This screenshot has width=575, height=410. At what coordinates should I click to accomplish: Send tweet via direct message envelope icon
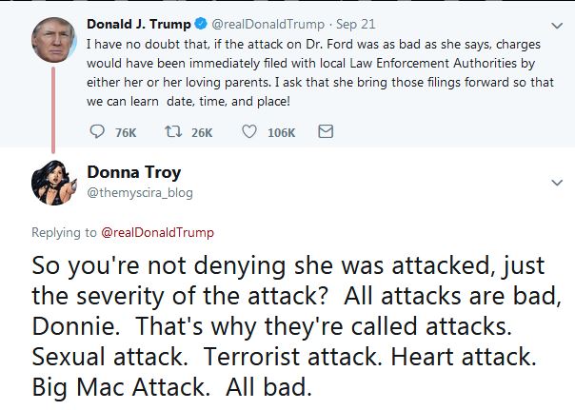pyautogui.click(x=326, y=131)
